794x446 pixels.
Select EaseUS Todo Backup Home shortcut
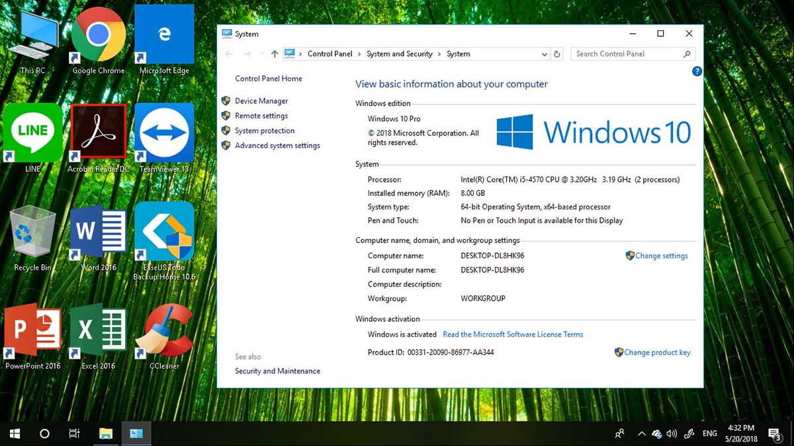(164, 241)
